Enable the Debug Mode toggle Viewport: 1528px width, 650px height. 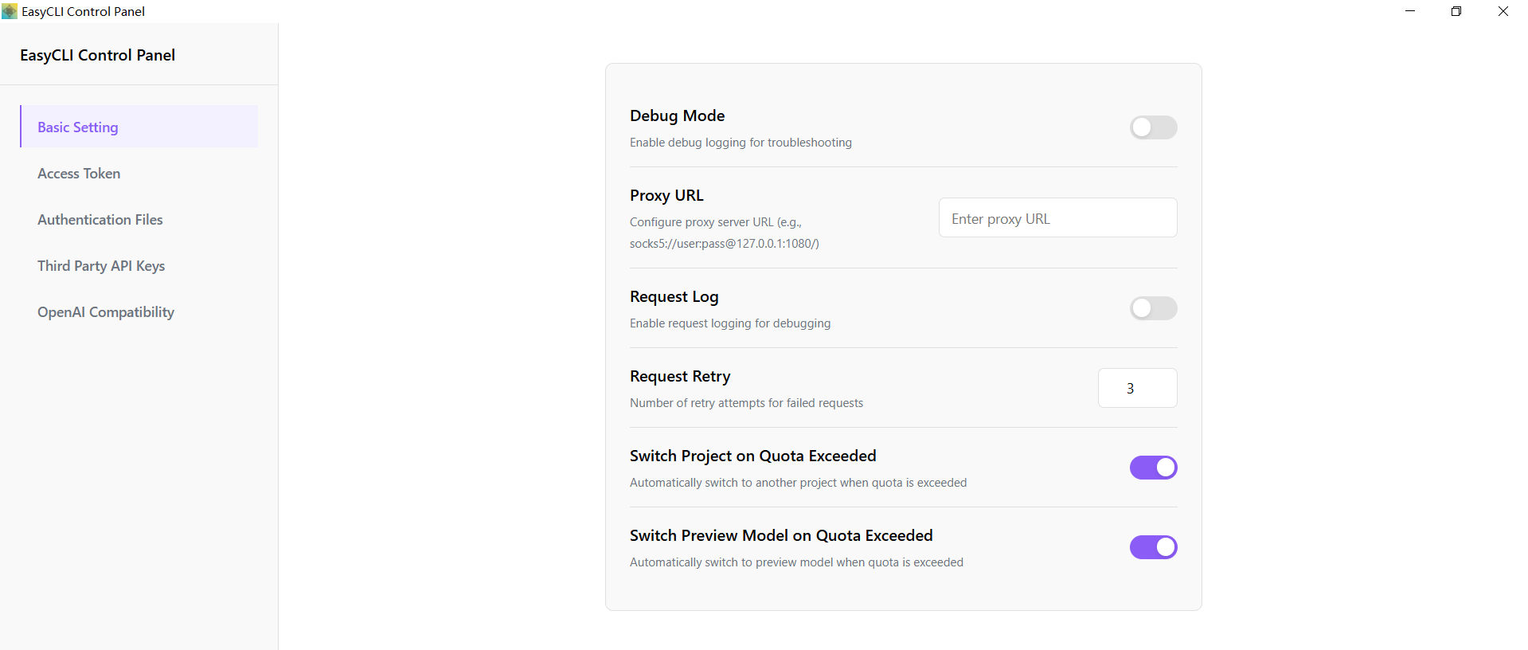click(1153, 127)
